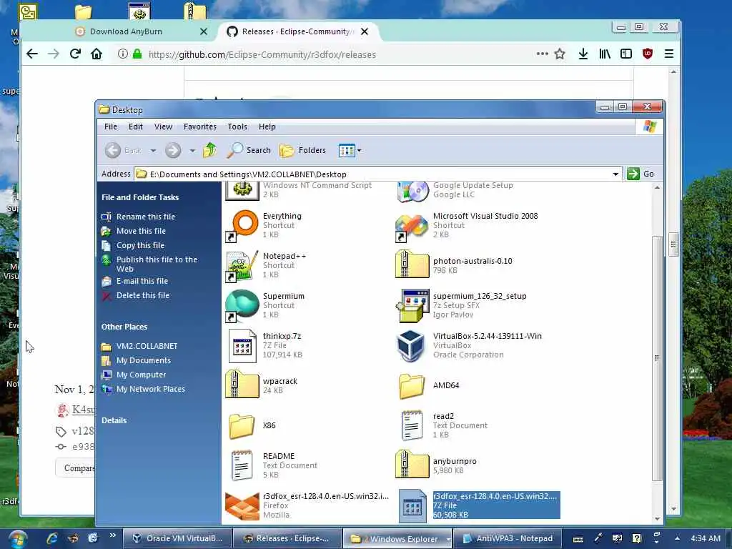Open the View menu in Explorer
This screenshot has height=549, width=732.
point(164,127)
